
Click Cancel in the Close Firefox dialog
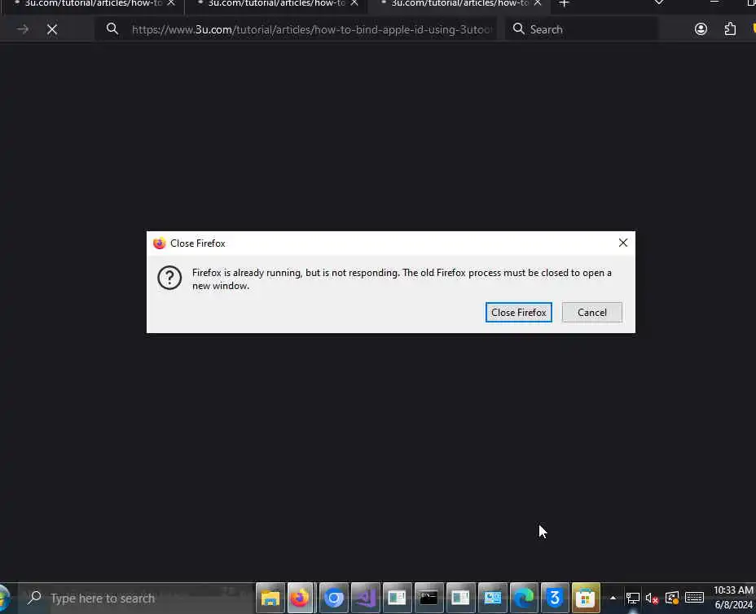coord(591,313)
